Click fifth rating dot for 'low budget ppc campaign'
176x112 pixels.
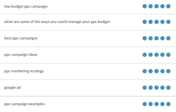click(x=168, y=6)
